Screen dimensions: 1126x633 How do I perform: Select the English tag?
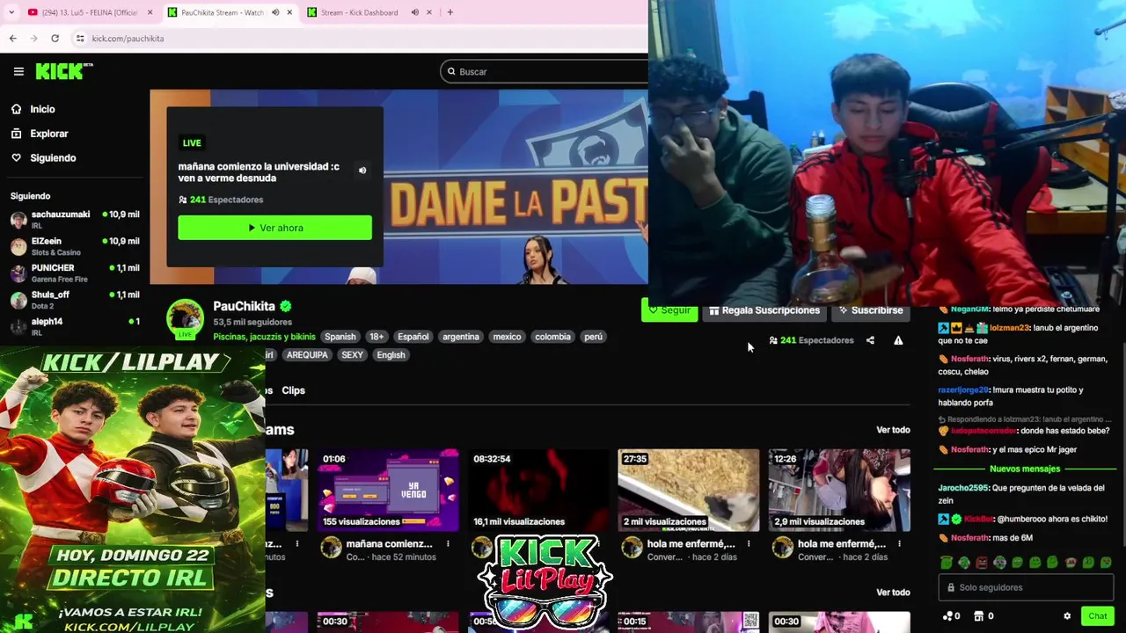click(391, 355)
